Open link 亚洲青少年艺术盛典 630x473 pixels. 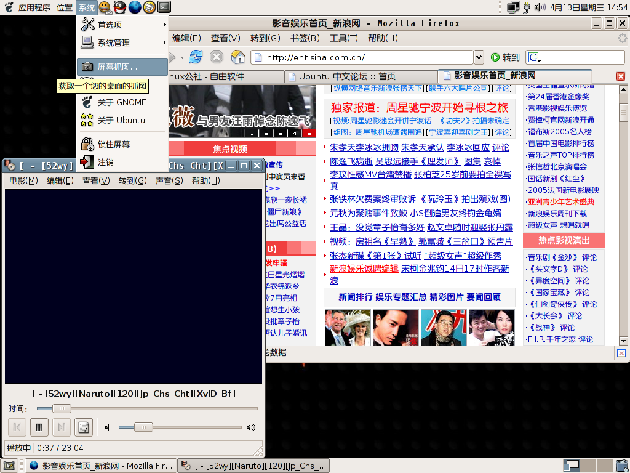click(561, 202)
